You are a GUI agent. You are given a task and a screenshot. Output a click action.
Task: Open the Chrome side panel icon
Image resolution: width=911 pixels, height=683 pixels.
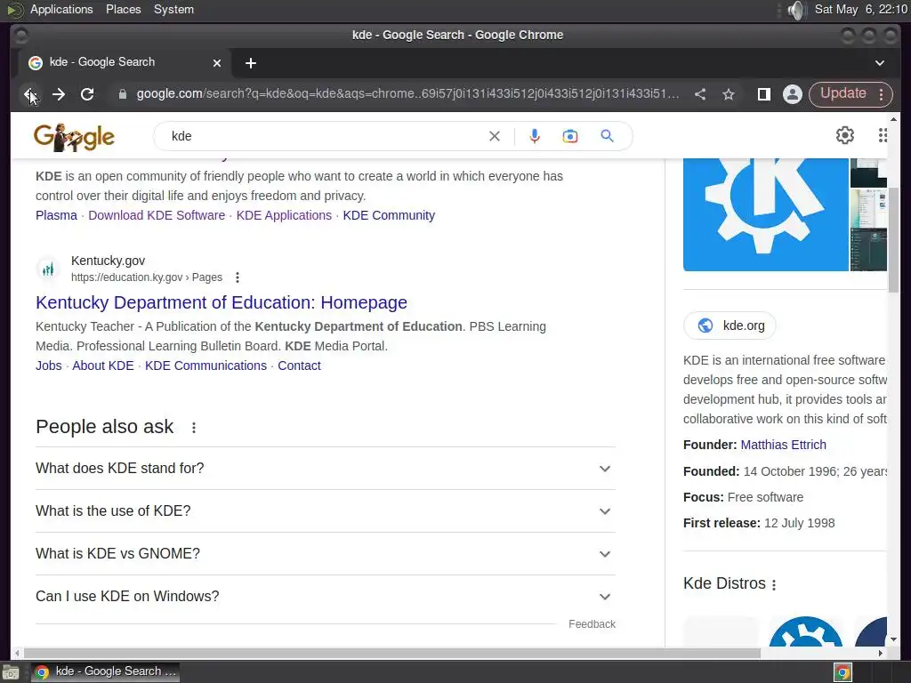coord(764,94)
